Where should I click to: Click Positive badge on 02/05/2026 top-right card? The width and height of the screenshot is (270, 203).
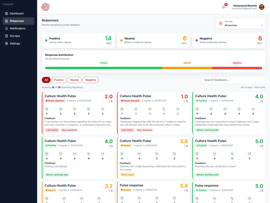[x=201, y=101]
